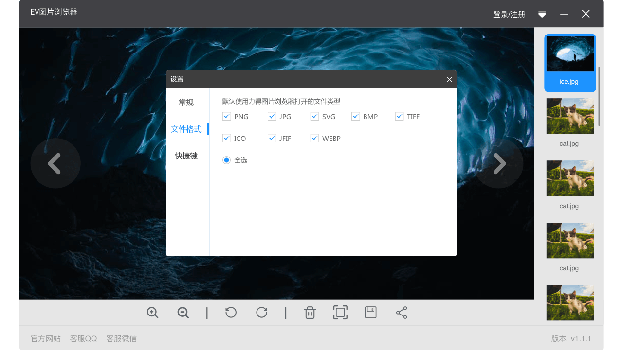The image size is (623, 350).
Task: Select the ice.jpg thumbnail
Action: coord(570,63)
